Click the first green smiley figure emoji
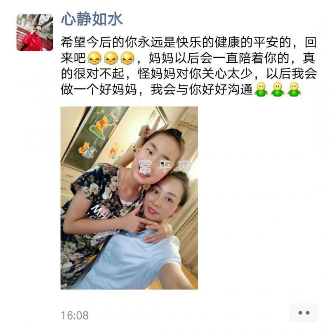Viewport: 330px width, 332px height. point(261,89)
